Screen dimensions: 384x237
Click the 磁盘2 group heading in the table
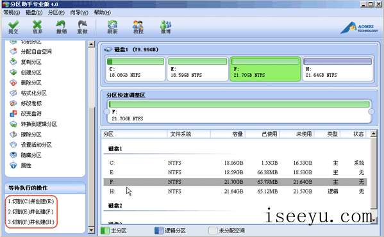pyautogui.click(x=115, y=206)
